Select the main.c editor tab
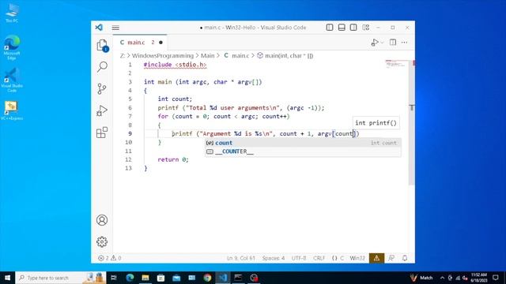The width and height of the screenshot is (506, 284). [x=140, y=42]
